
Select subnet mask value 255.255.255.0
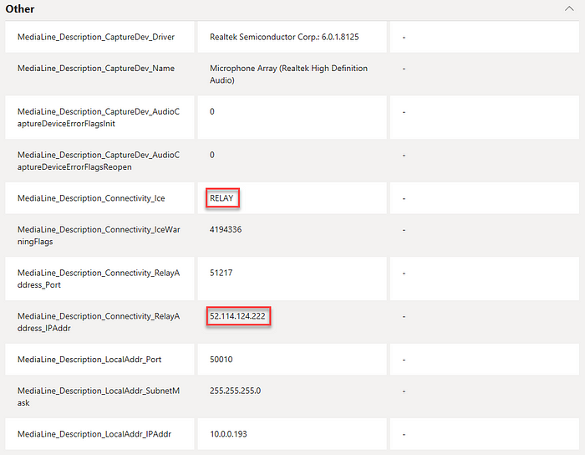click(x=236, y=391)
